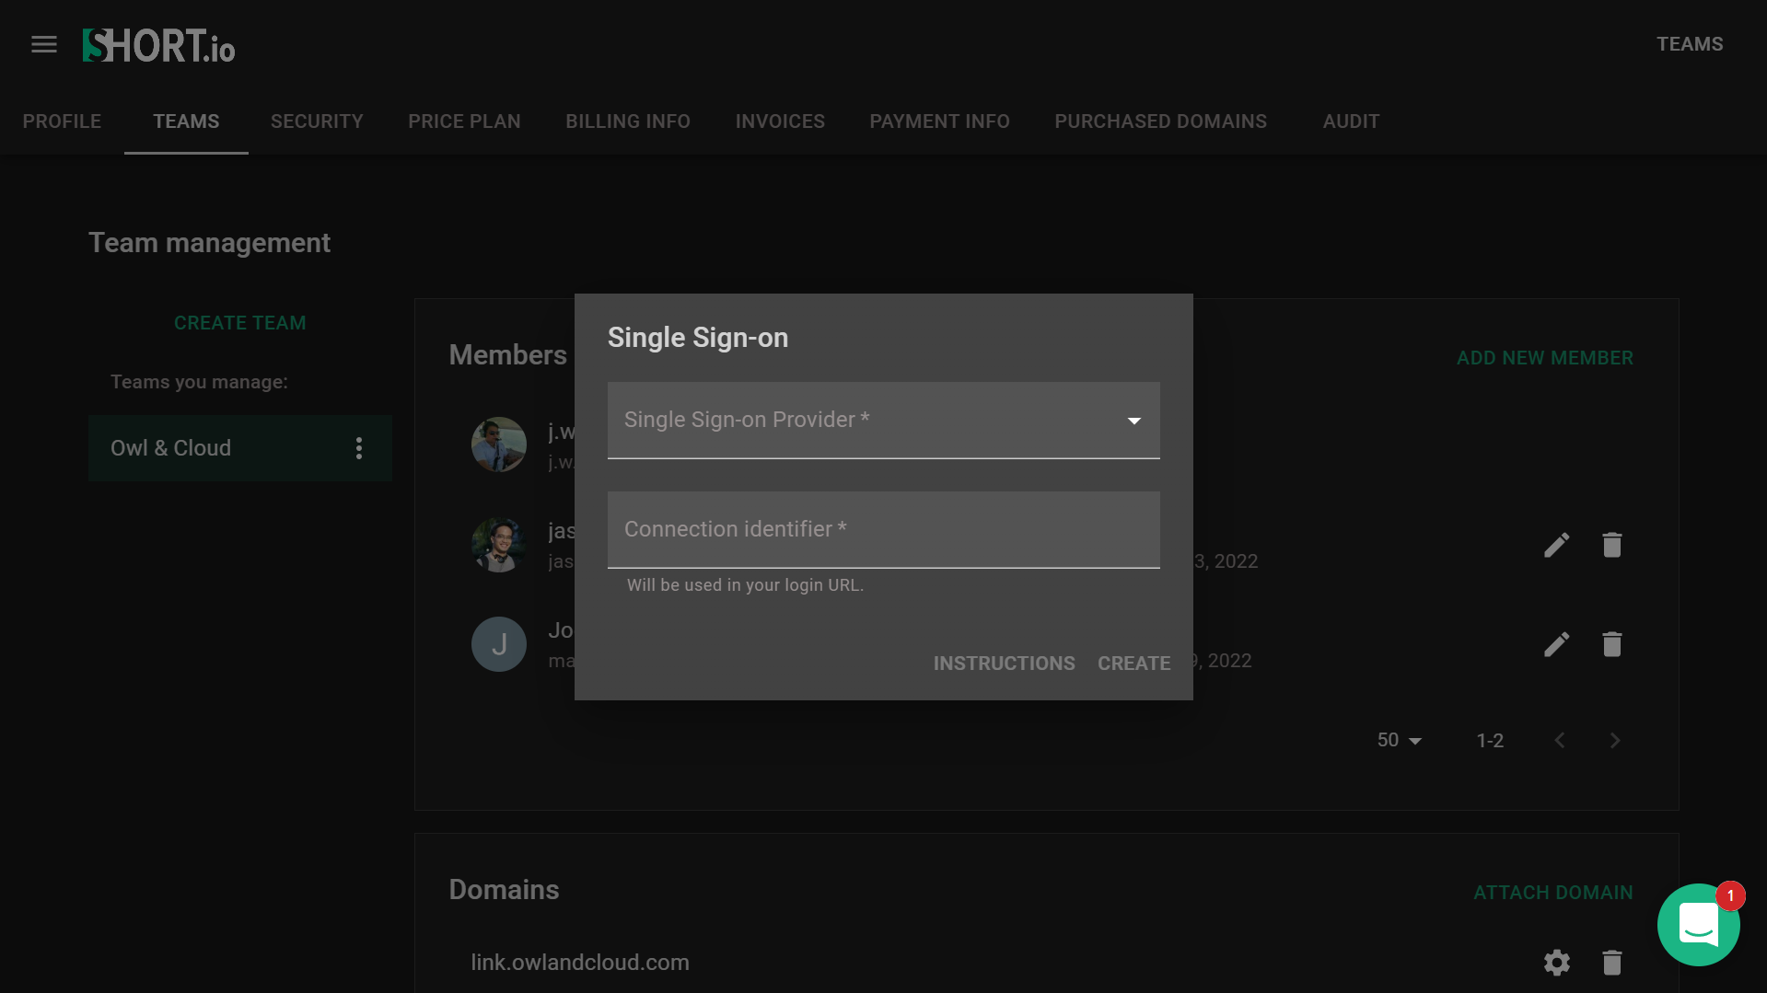Image resolution: width=1767 pixels, height=993 pixels.
Task: Open the chat support widget
Action: (x=1698, y=925)
